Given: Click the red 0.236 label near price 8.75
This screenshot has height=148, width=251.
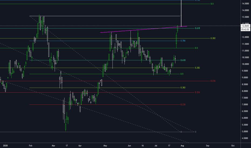Looking at the screenshot, I should pyautogui.click(x=213, y=81).
